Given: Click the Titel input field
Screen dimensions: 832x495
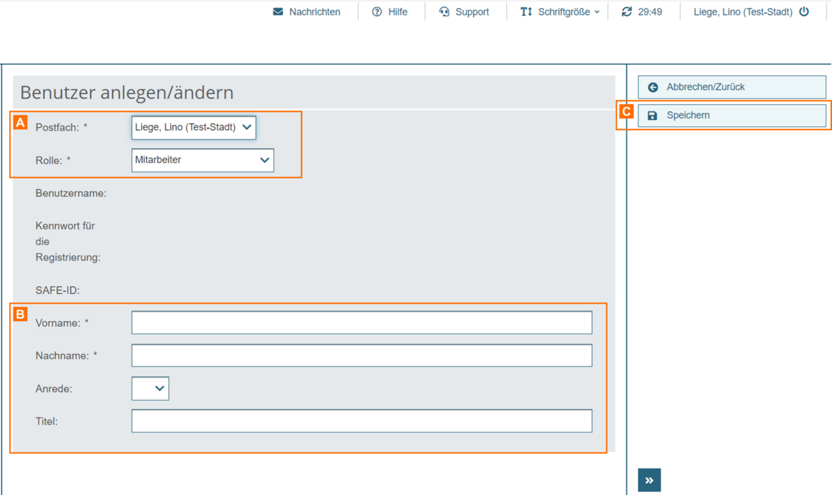Looking at the screenshot, I should [362, 421].
